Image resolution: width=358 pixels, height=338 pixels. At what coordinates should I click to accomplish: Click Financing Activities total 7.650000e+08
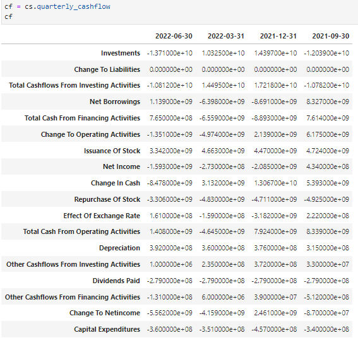click(x=171, y=118)
